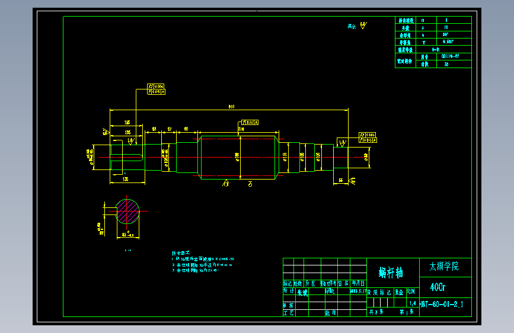Viewport: 514px width, 333px height.
Task: Click technical requirement line 2
Action: click(202, 265)
